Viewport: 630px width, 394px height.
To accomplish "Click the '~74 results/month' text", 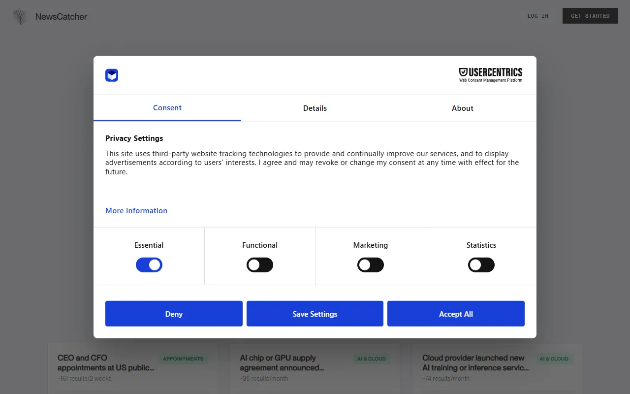I will pos(446,379).
